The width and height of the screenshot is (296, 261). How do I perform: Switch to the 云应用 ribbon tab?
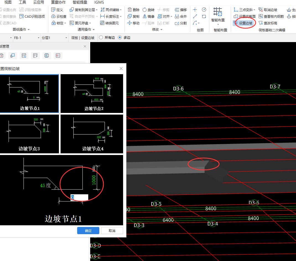point(38,2)
